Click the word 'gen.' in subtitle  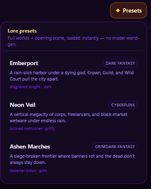point(12,44)
